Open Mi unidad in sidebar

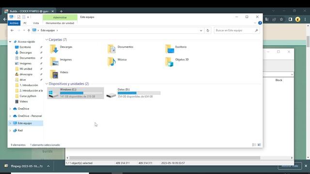pyautogui.click(x=26, y=69)
